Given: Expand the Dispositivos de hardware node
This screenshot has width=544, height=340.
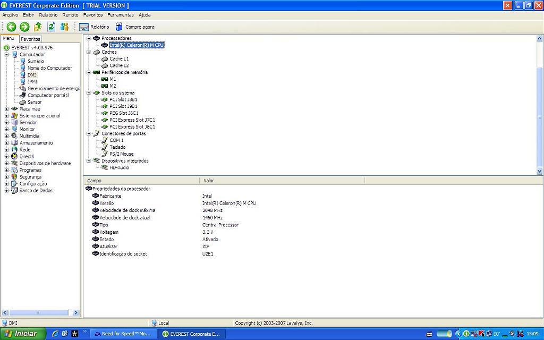Looking at the screenshot, I should pos(6,163).
